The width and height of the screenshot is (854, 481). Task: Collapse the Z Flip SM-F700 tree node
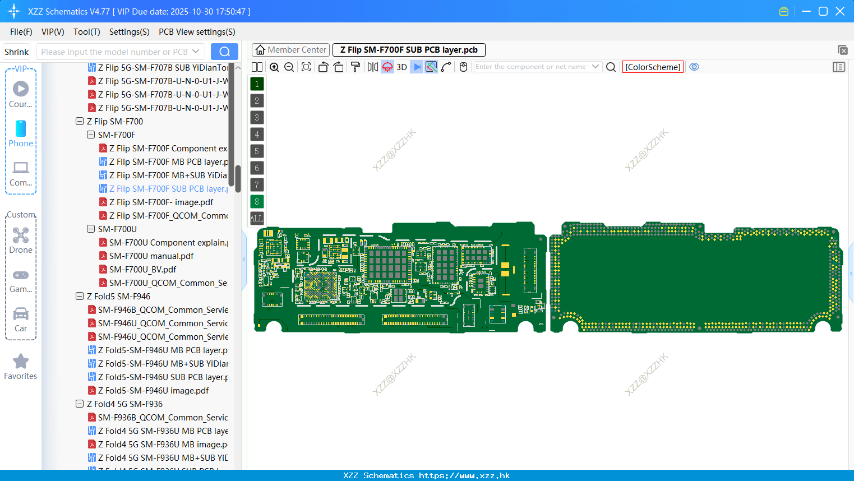coord(80,121)
